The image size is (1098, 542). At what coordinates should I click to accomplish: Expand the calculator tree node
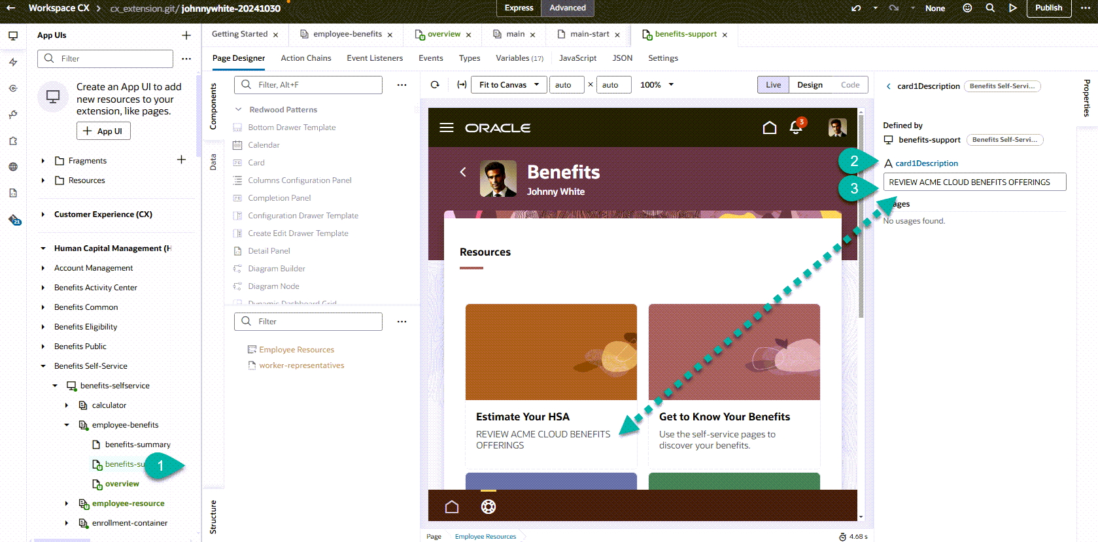click(67, 405)
